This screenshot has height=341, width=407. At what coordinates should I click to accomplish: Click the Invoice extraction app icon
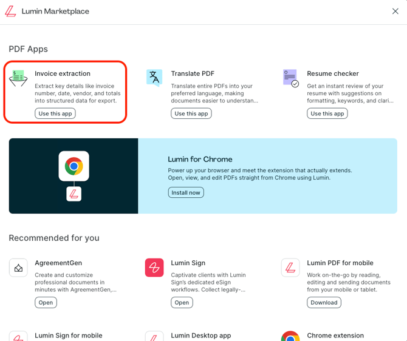18,78
